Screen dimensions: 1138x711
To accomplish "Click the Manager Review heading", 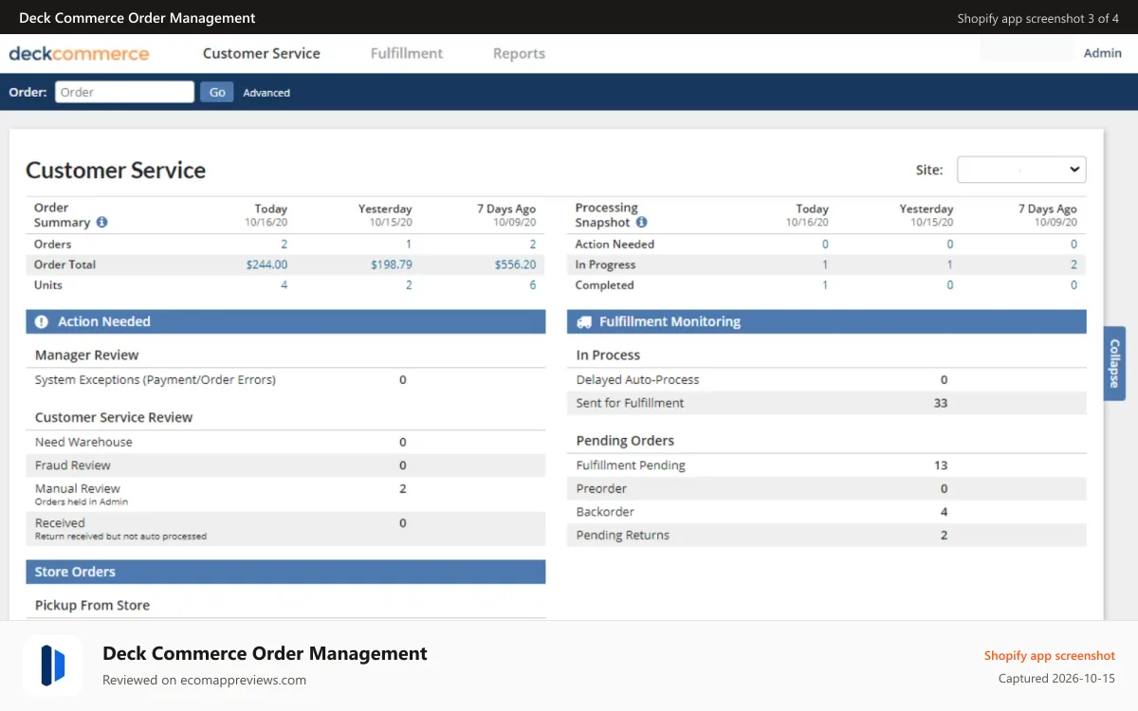I will click(x=87, y=355).
